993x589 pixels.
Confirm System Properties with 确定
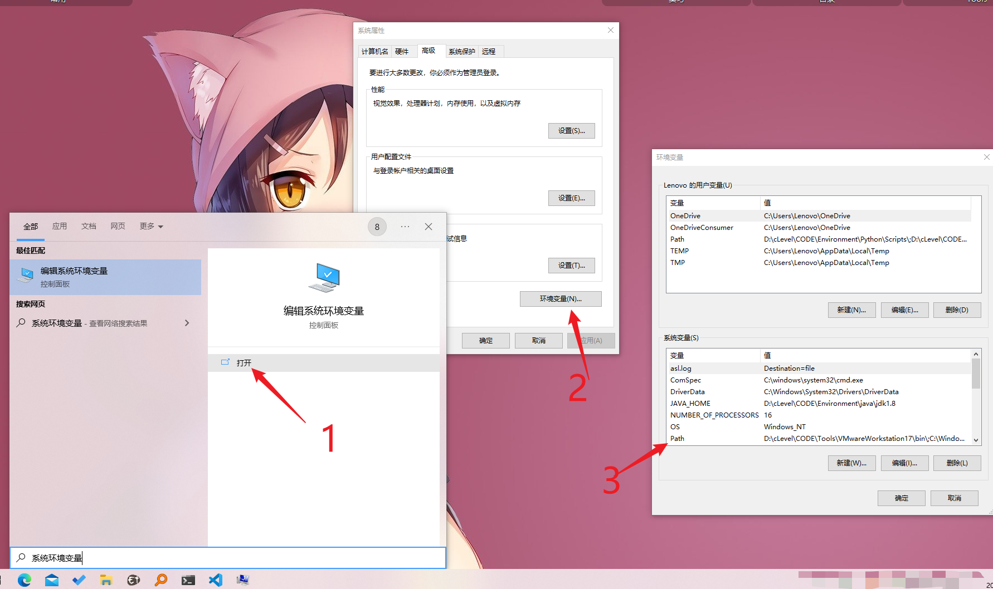coord(486,341)
